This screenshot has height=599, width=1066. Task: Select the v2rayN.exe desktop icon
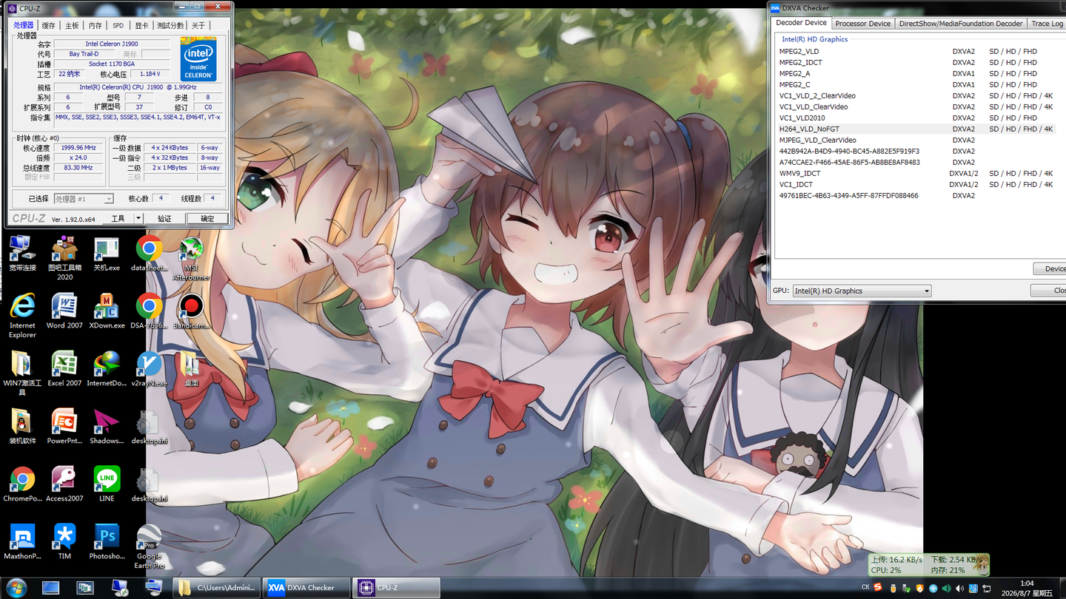(149, 369)
